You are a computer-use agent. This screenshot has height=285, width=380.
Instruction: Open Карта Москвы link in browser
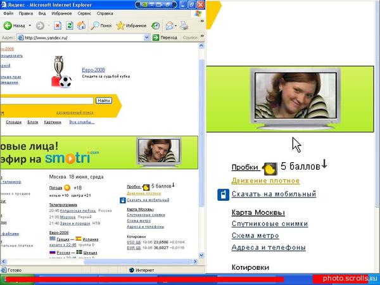(140, 209)
